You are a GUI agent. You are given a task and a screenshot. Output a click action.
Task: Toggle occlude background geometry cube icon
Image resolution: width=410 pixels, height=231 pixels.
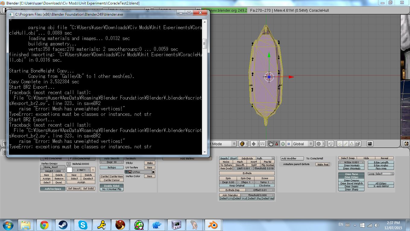358,144
